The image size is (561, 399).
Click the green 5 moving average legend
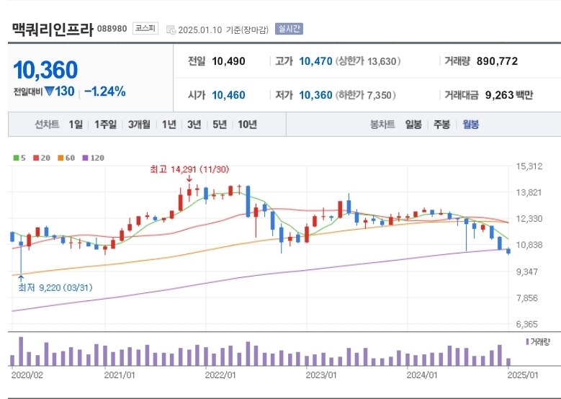(19, 158)
